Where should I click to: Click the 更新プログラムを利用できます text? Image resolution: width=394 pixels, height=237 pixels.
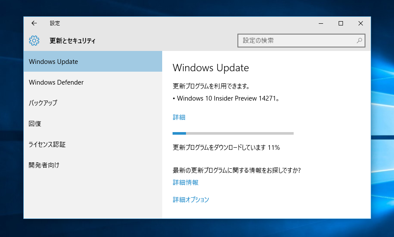pos(211,86)
